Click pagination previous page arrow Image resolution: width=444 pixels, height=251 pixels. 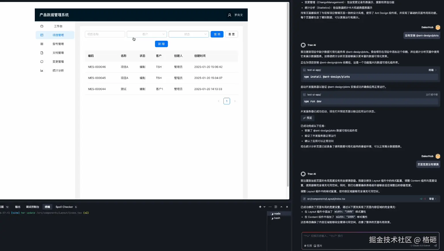tap(219, 101)
